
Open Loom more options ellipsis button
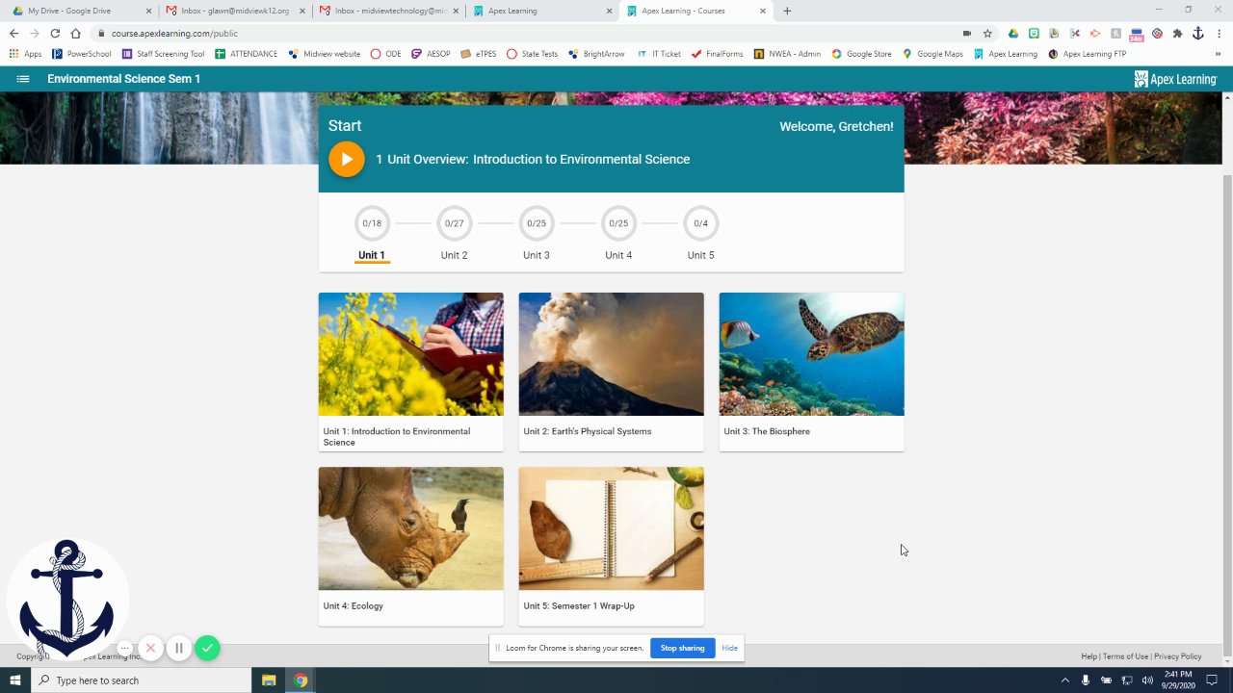tap(125, 648)
